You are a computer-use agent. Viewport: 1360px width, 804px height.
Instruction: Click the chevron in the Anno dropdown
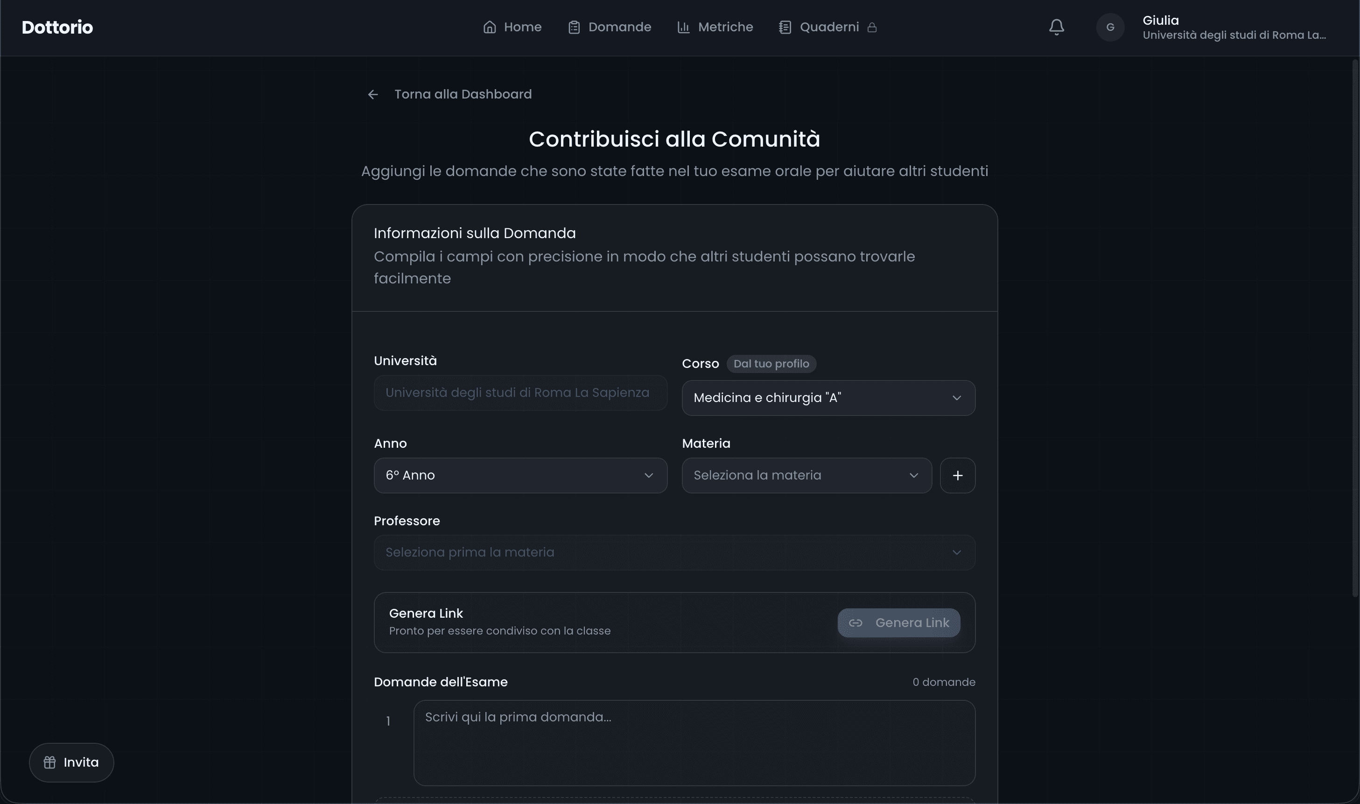pyautogui.click(x=648, y=475)
